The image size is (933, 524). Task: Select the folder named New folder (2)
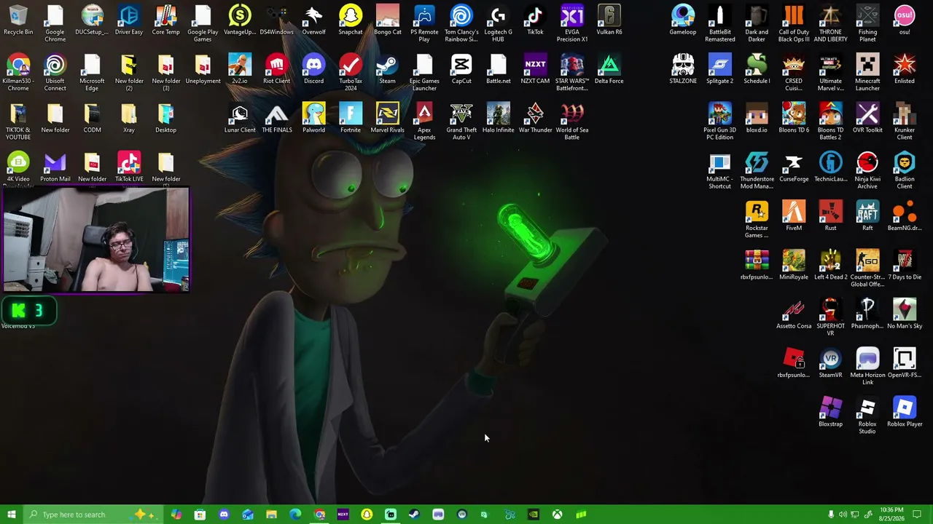pos(129,73)
